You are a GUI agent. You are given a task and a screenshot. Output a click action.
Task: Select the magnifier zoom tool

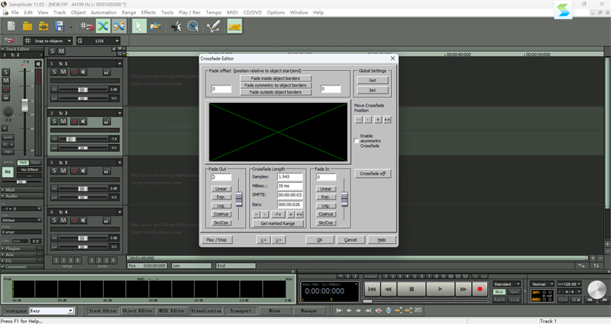point(193,26)
